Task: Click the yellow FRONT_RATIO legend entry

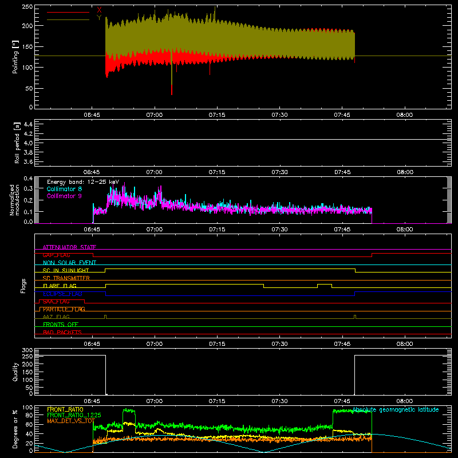Action: tap(65, 409)
